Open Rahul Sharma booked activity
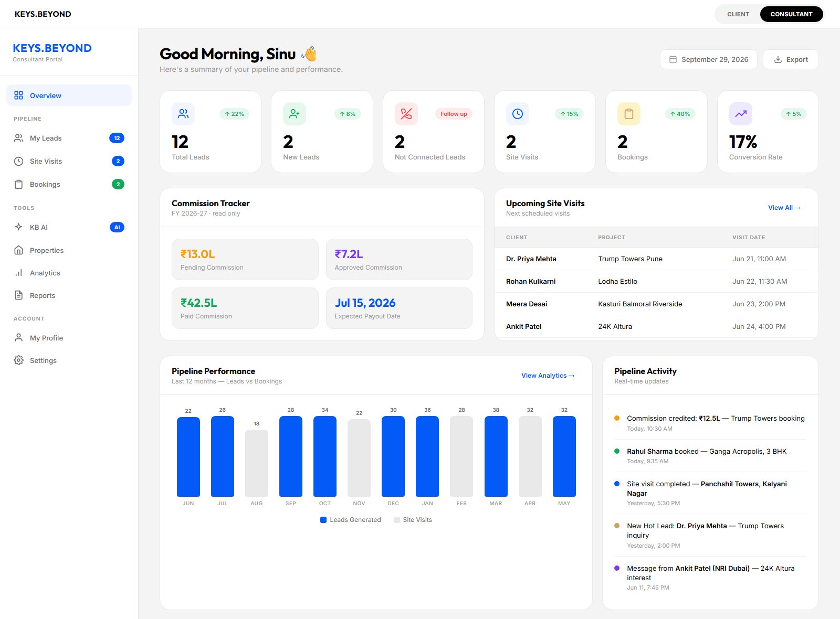This screenshot has width=840, height=619. 710,456
